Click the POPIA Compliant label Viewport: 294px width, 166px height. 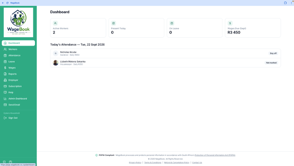pos(107,155)
